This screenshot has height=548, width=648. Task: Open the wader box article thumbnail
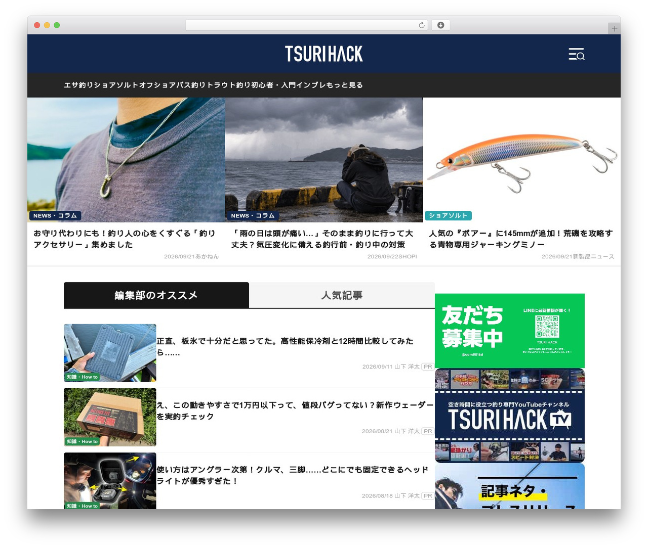[x=110, y=417]
